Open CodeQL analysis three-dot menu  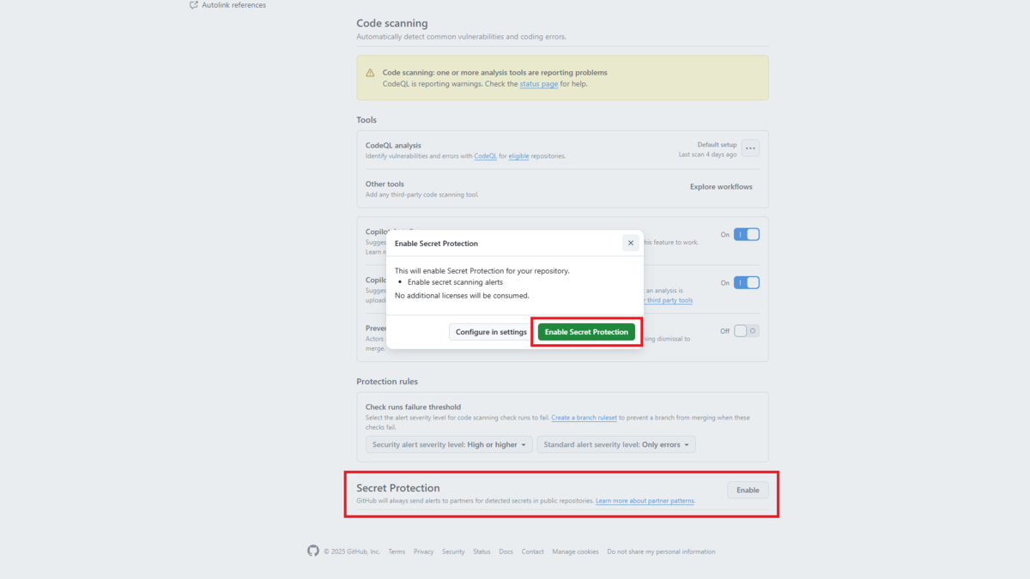pos(750,148)
